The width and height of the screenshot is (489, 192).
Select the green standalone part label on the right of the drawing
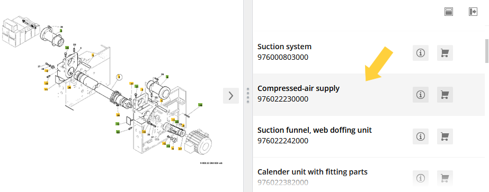coord(201,105)
